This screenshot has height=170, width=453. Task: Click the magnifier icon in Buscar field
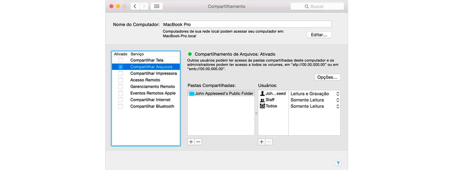(307, 6)
